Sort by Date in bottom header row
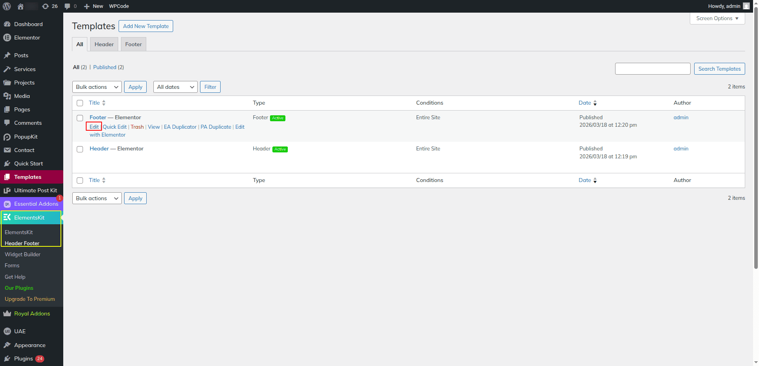The width and height of the screenshot is (759, 366). tap(588, 180)
